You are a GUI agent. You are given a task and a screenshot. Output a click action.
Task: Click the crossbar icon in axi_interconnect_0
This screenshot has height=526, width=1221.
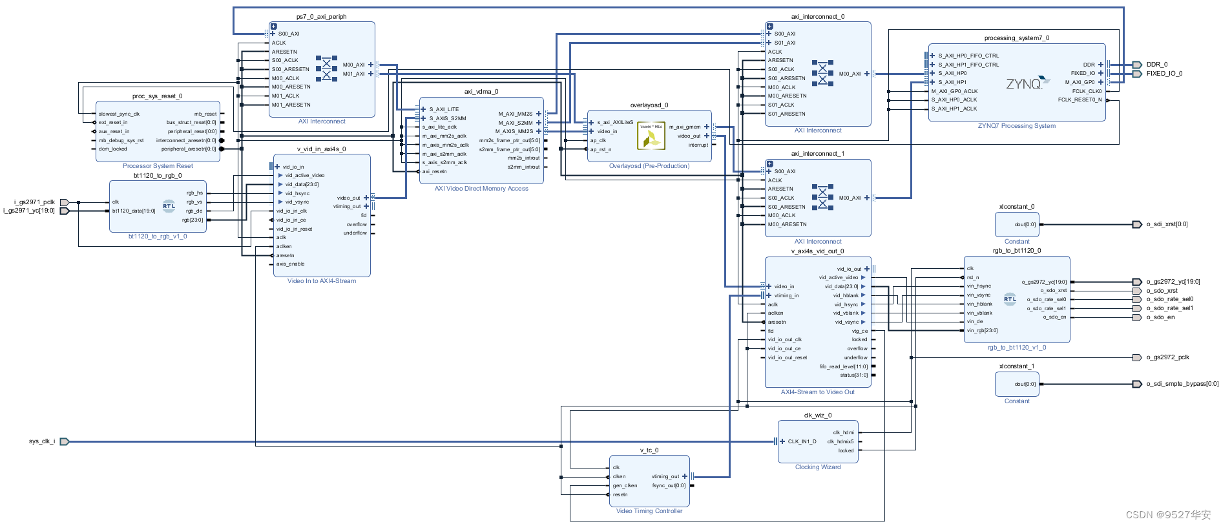[822, 73]
